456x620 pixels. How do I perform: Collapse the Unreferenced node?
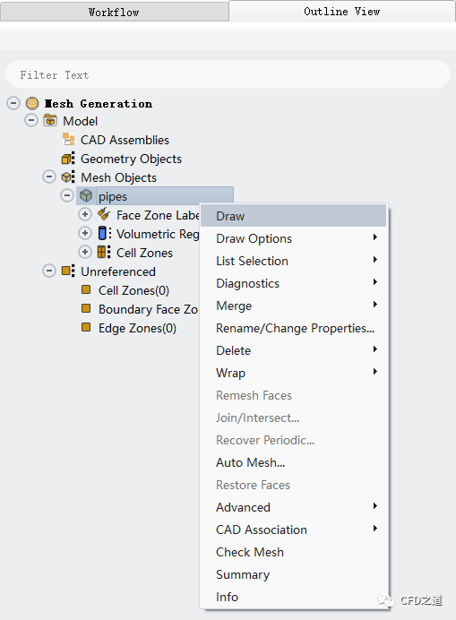pyautogui.click(x=49, y=271)
